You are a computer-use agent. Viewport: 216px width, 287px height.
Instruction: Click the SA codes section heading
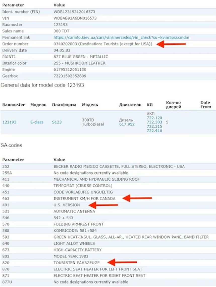click(x=11, y=145)
